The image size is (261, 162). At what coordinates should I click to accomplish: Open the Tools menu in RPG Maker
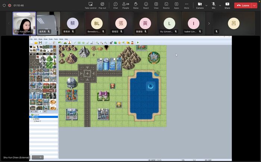[56, 39]
